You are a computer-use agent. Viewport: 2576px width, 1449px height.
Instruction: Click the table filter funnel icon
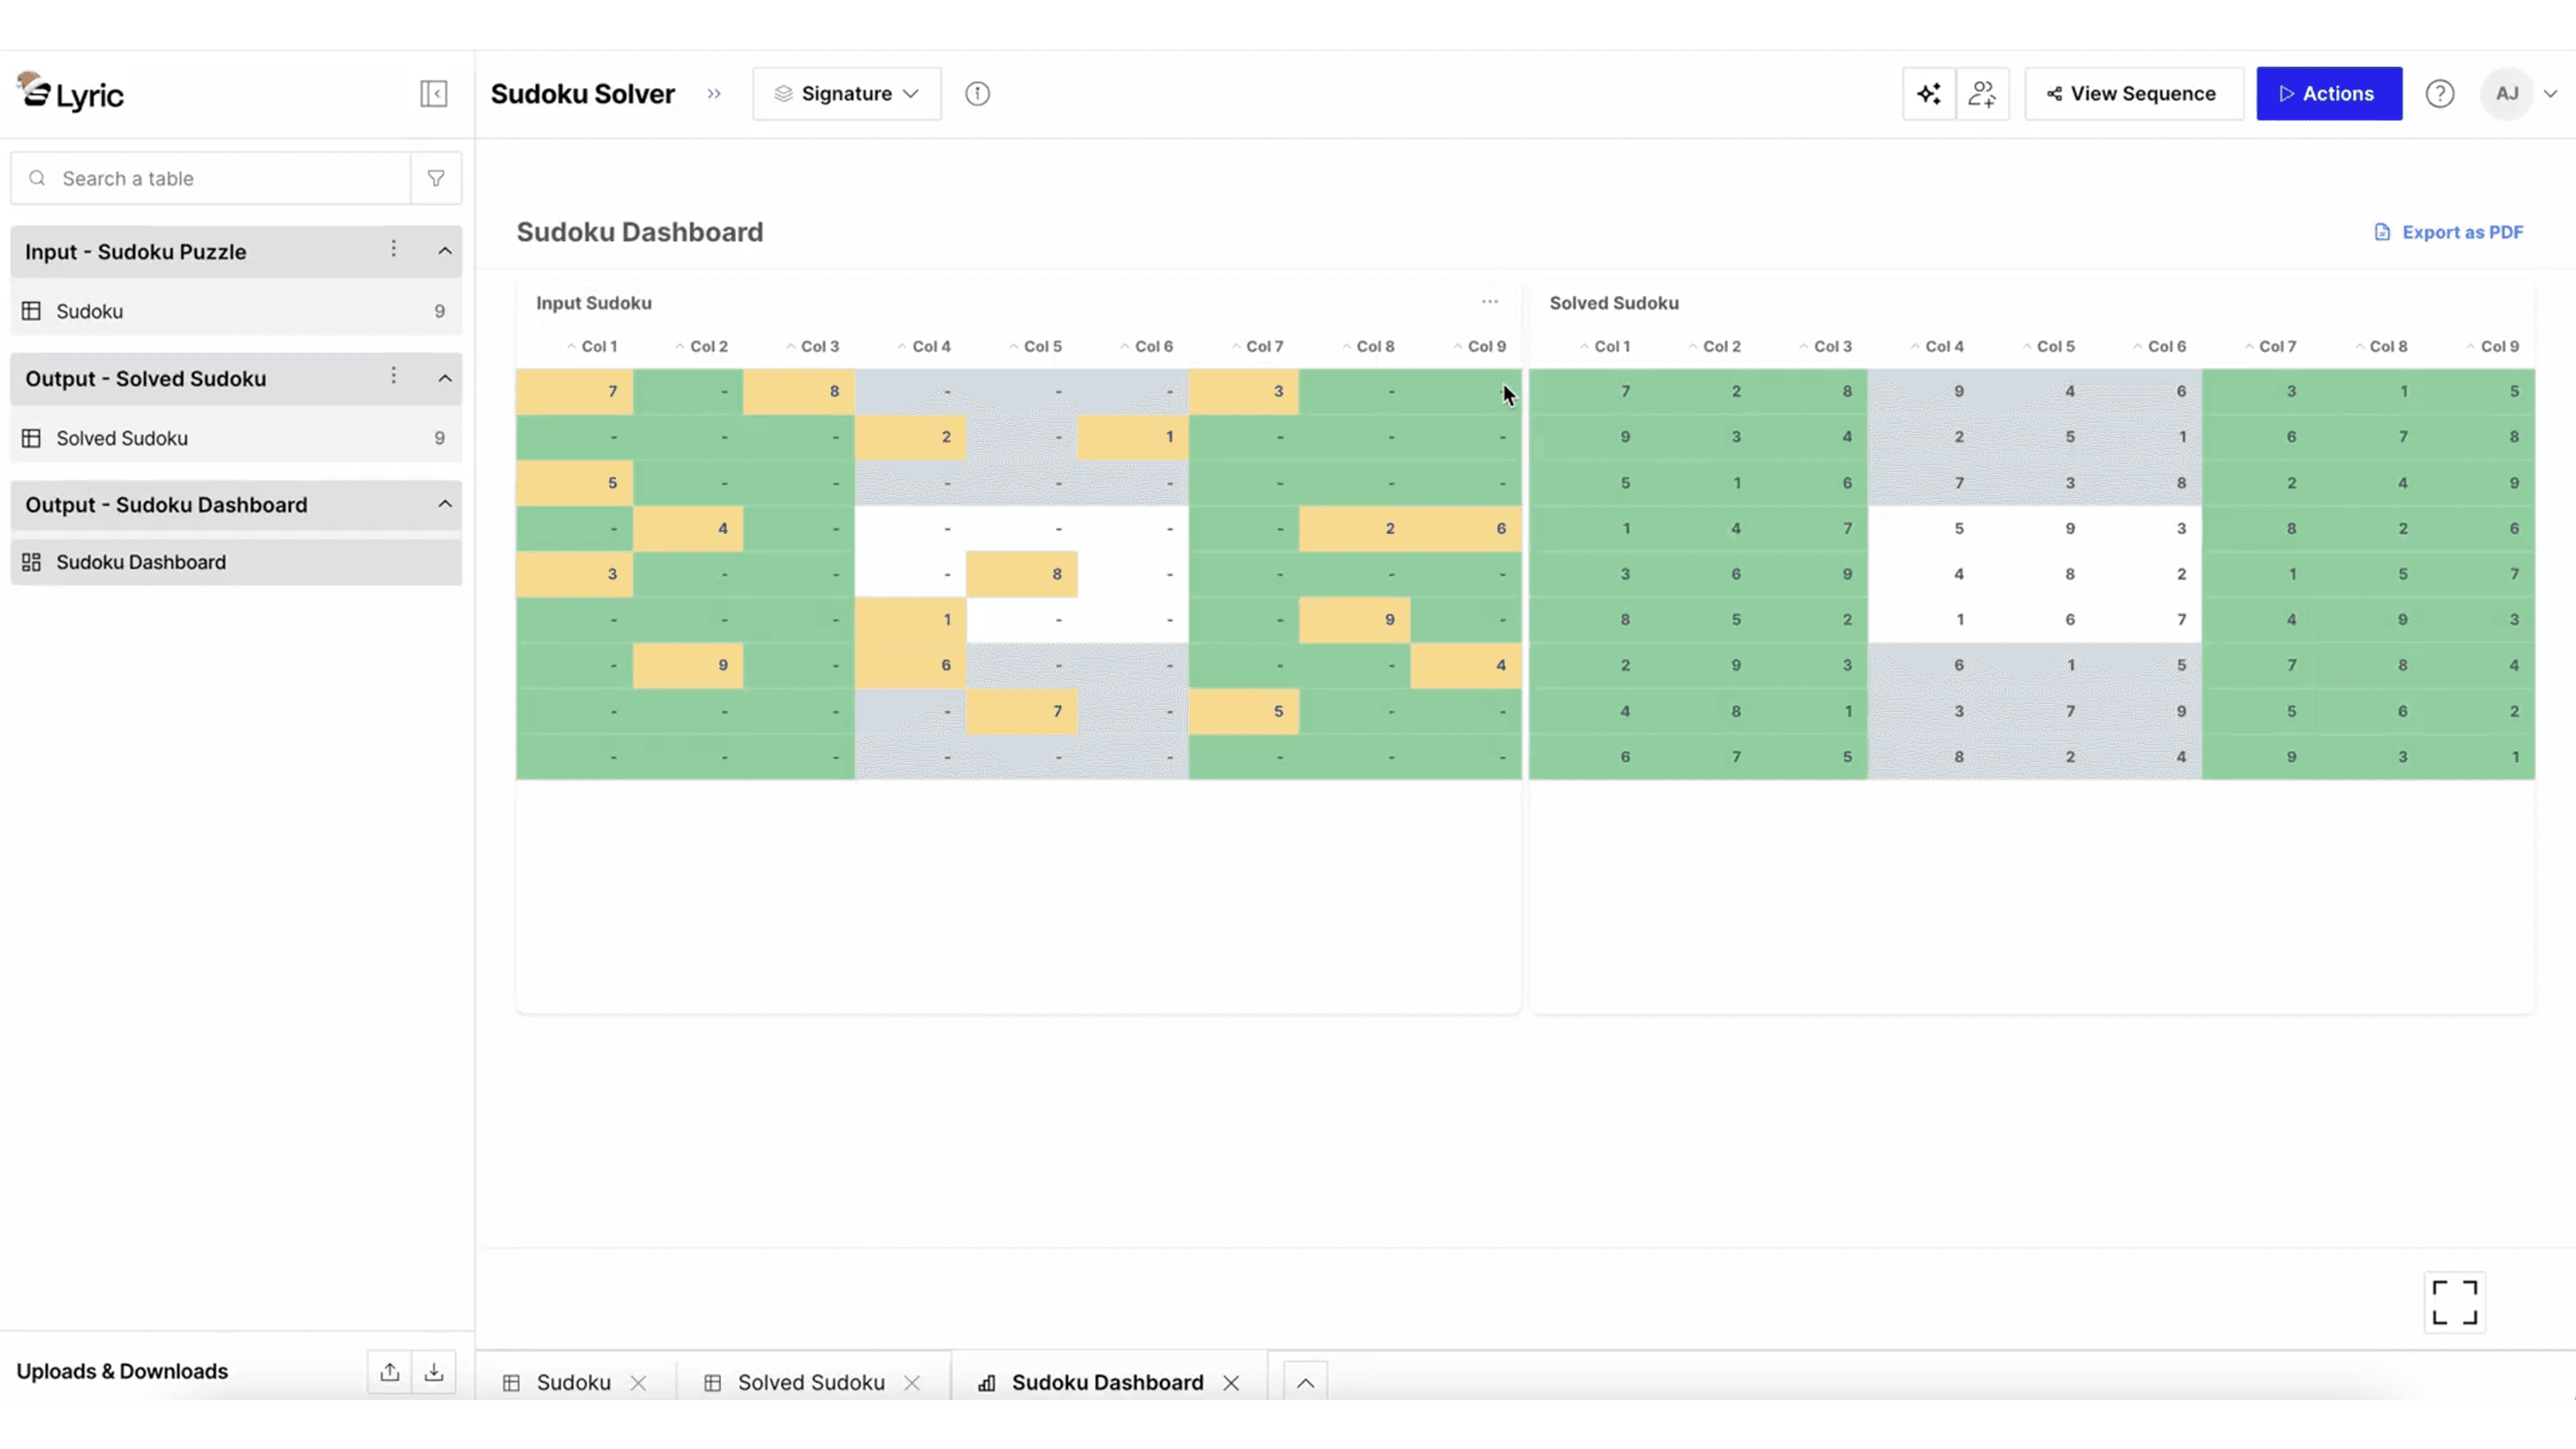[x=436, y=178]
